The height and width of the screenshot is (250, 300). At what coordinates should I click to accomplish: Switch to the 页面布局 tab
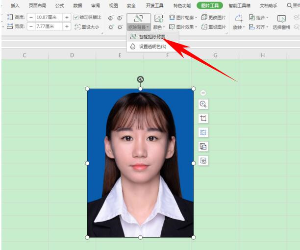click(37, 6)
